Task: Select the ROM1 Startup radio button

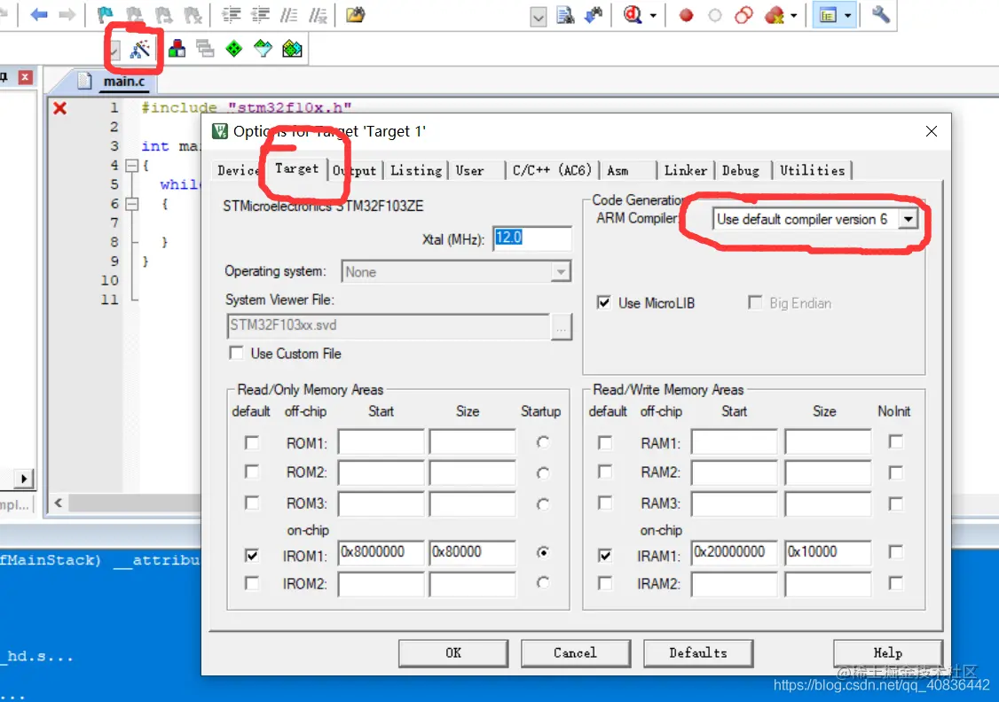Action: (542, 441)
